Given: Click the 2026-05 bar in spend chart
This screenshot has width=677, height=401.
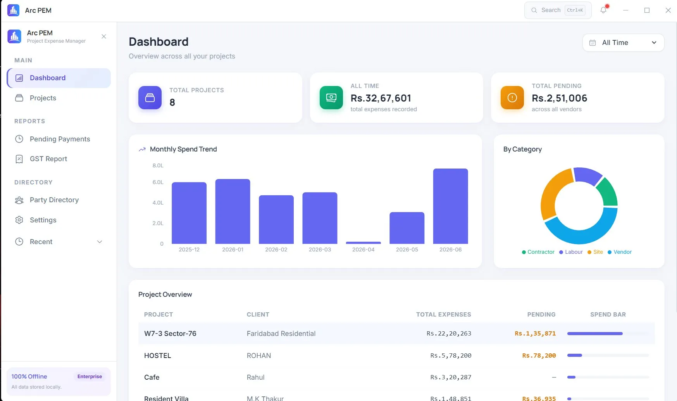Looking at the screenshot, I should tap(407, 228).
